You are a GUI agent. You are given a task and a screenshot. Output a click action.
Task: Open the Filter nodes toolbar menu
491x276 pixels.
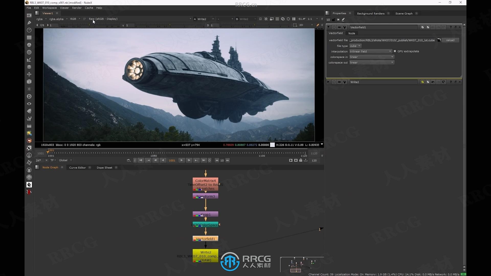[29, 52]
